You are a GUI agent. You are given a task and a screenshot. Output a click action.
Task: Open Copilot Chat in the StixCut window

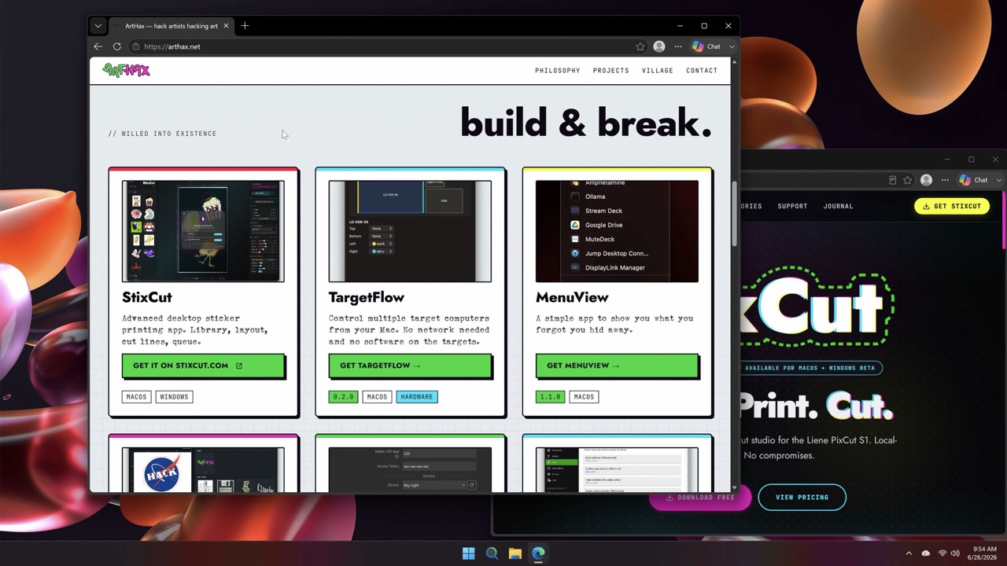tap(974, 180)
